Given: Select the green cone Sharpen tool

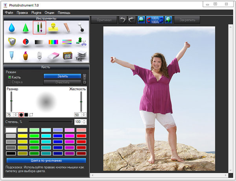Looking at the screenshot, I should coord(26,27).
